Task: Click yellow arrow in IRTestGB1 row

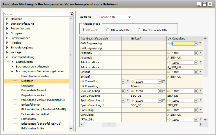Action: (169, 120)
